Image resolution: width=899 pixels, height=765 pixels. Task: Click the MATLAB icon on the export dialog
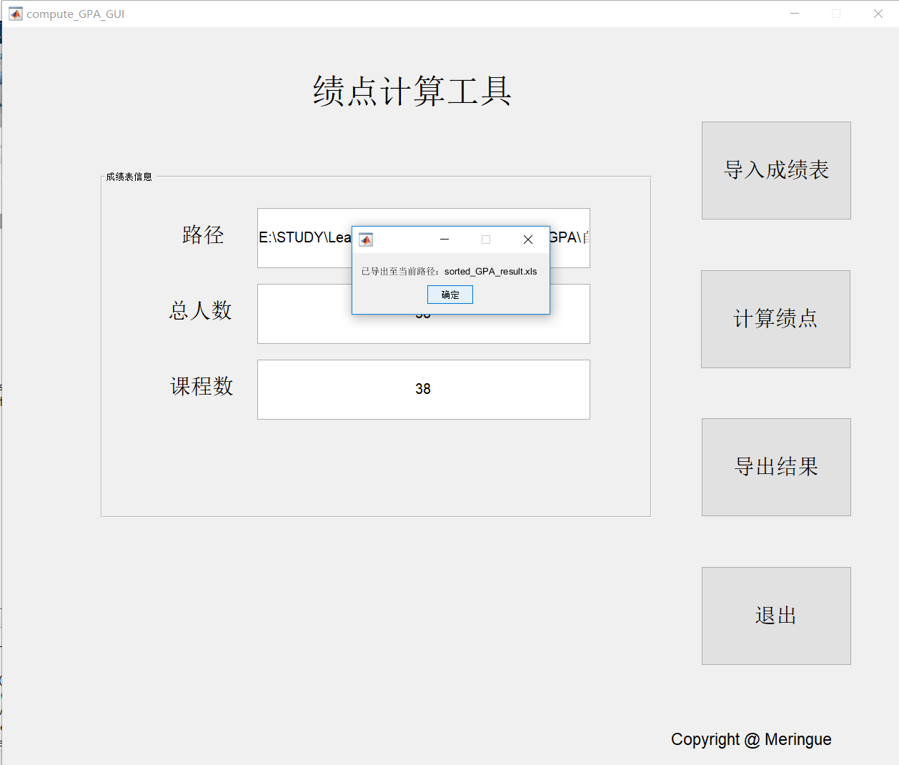365,239
